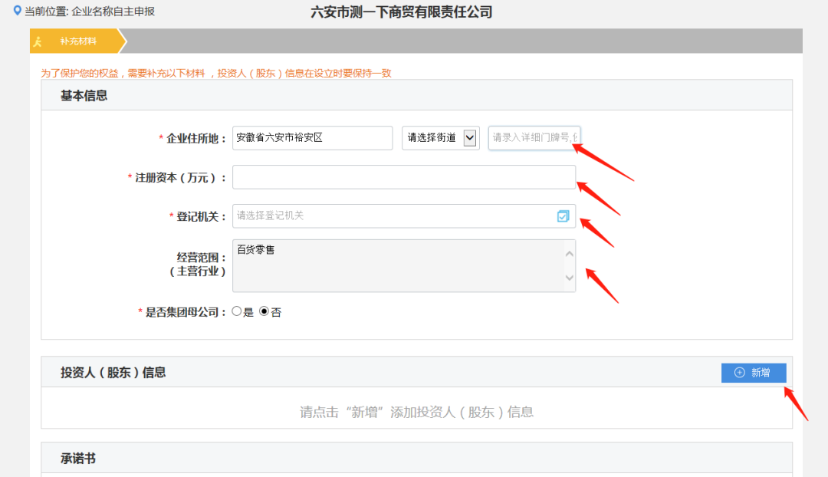
Task: Select 否 for 是否集团母公司
Action: point(264,312)
